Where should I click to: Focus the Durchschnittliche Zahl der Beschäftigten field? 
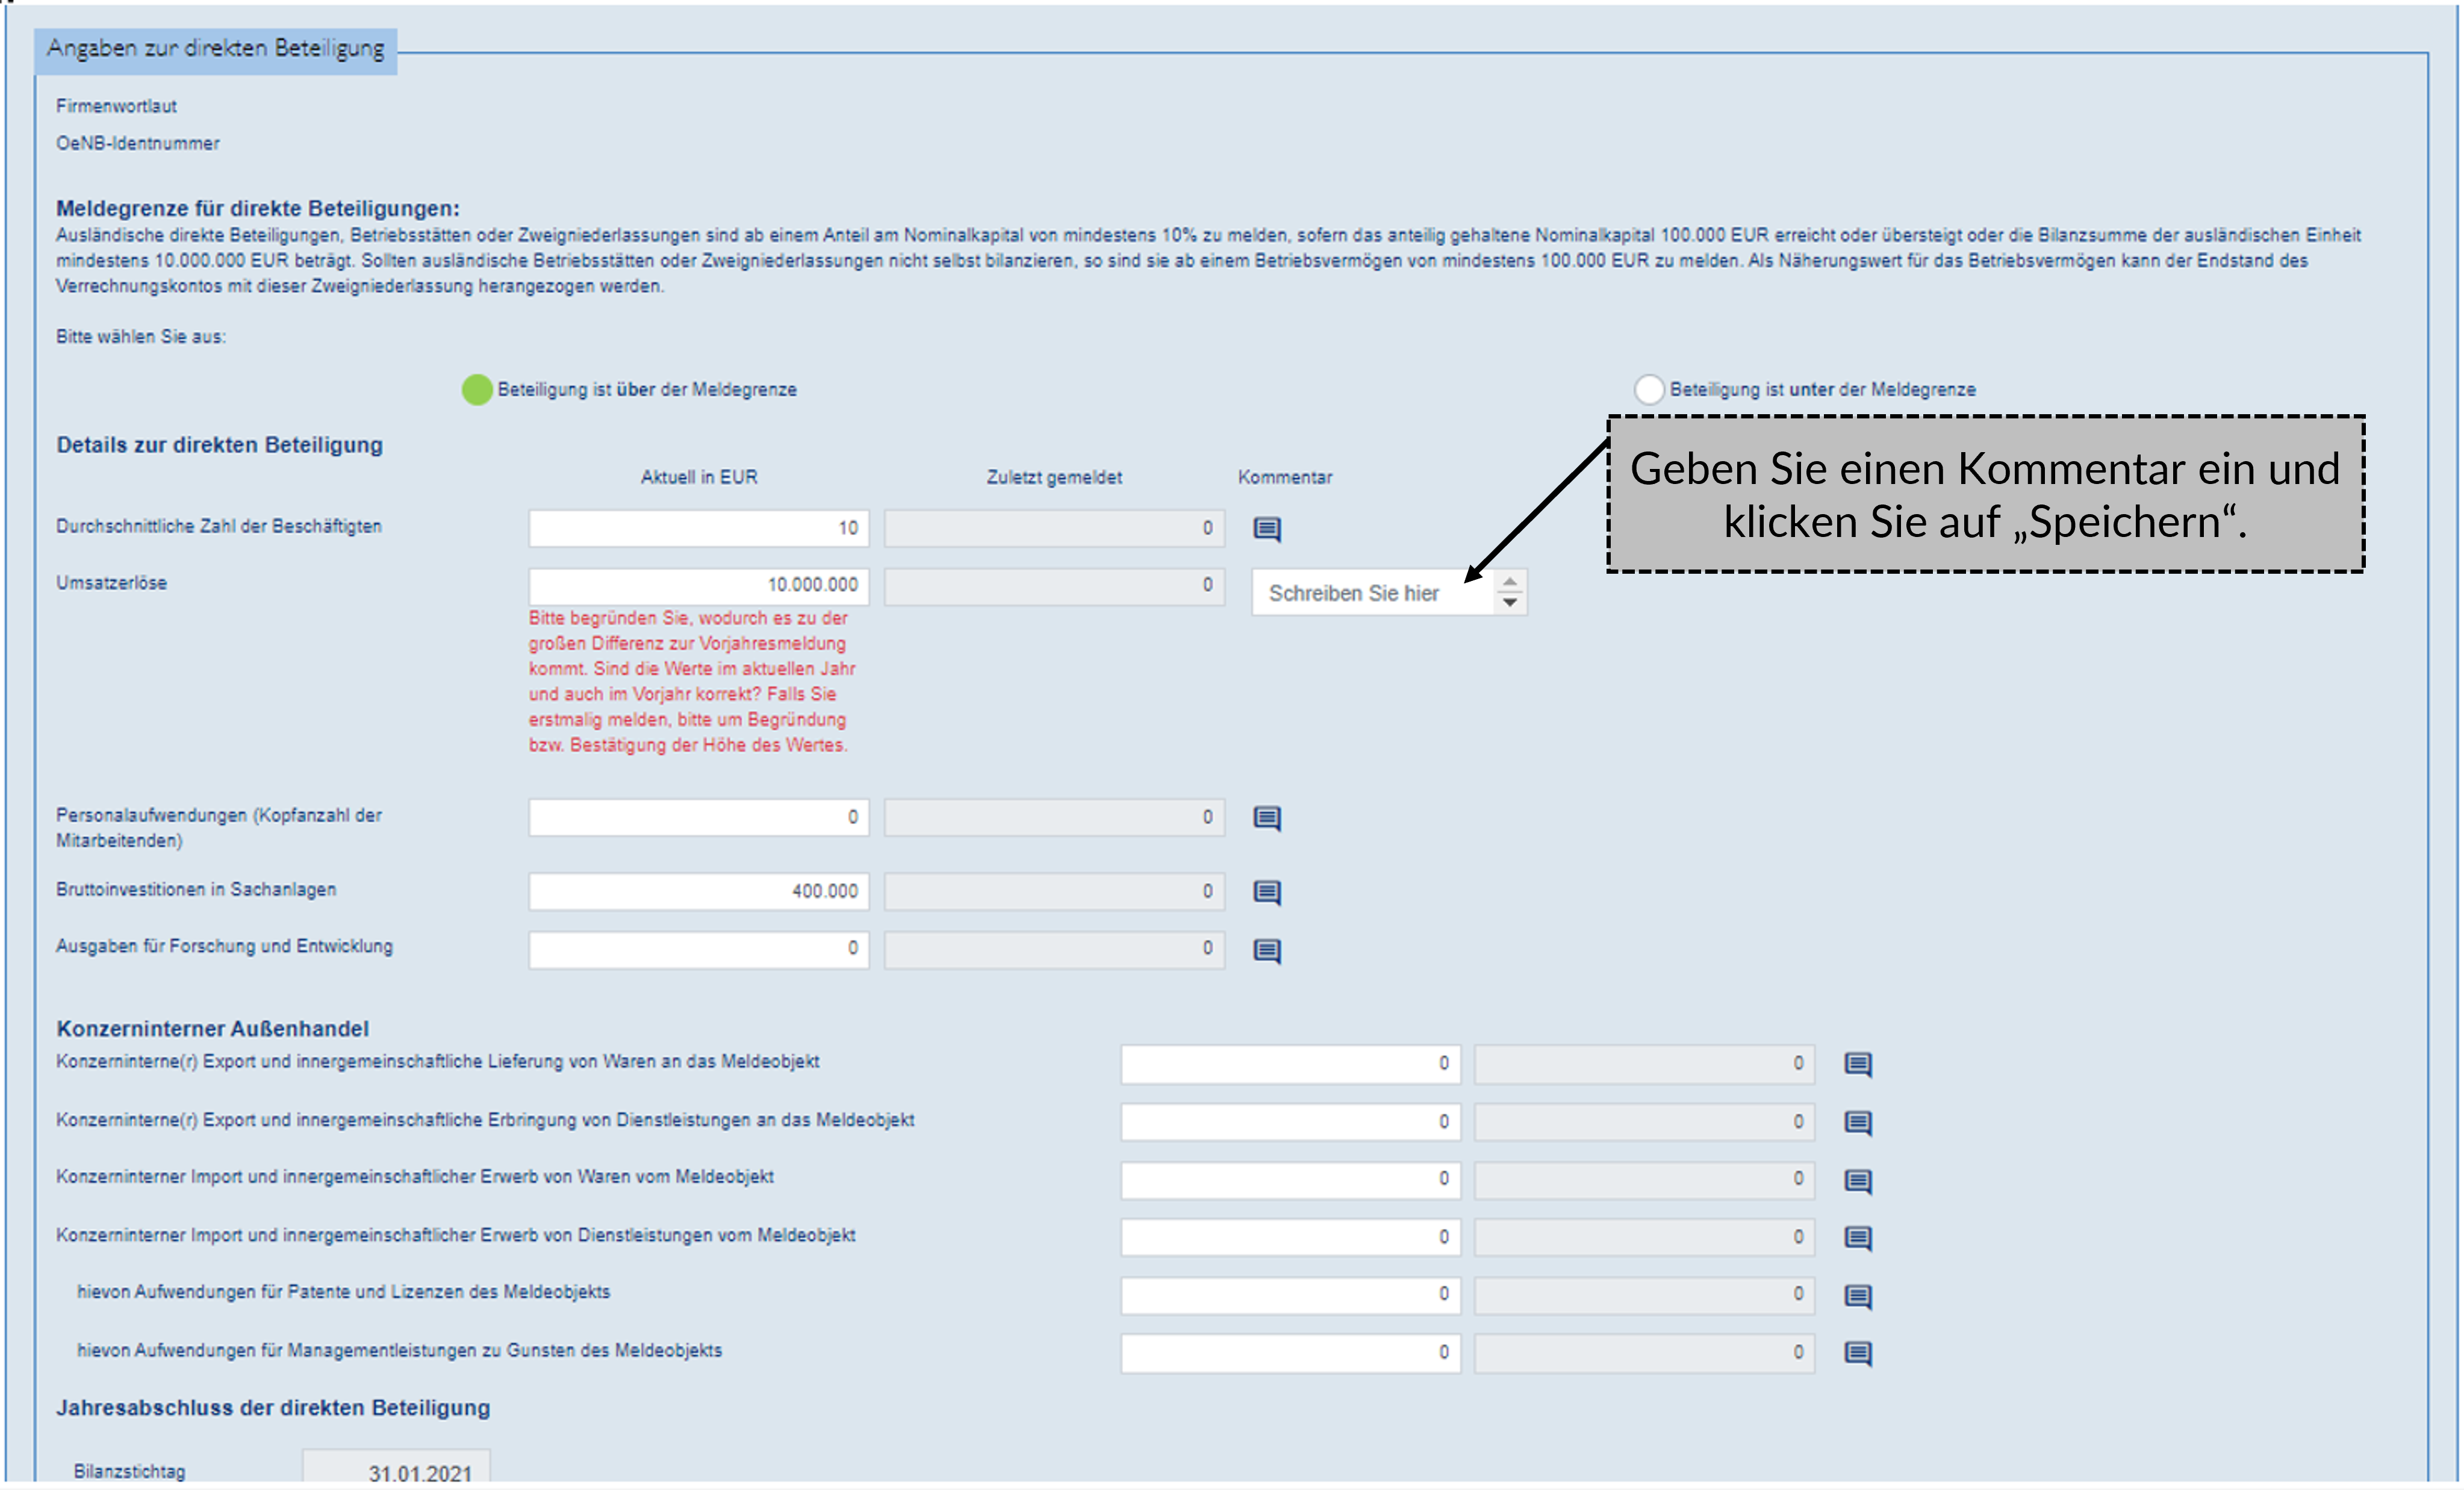(x=698, y=528)
